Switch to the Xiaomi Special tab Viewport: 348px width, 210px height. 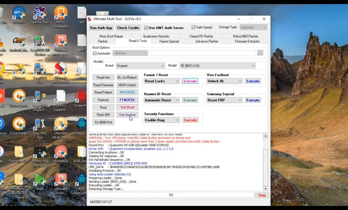pyautogui.click(x=169, y=41)
